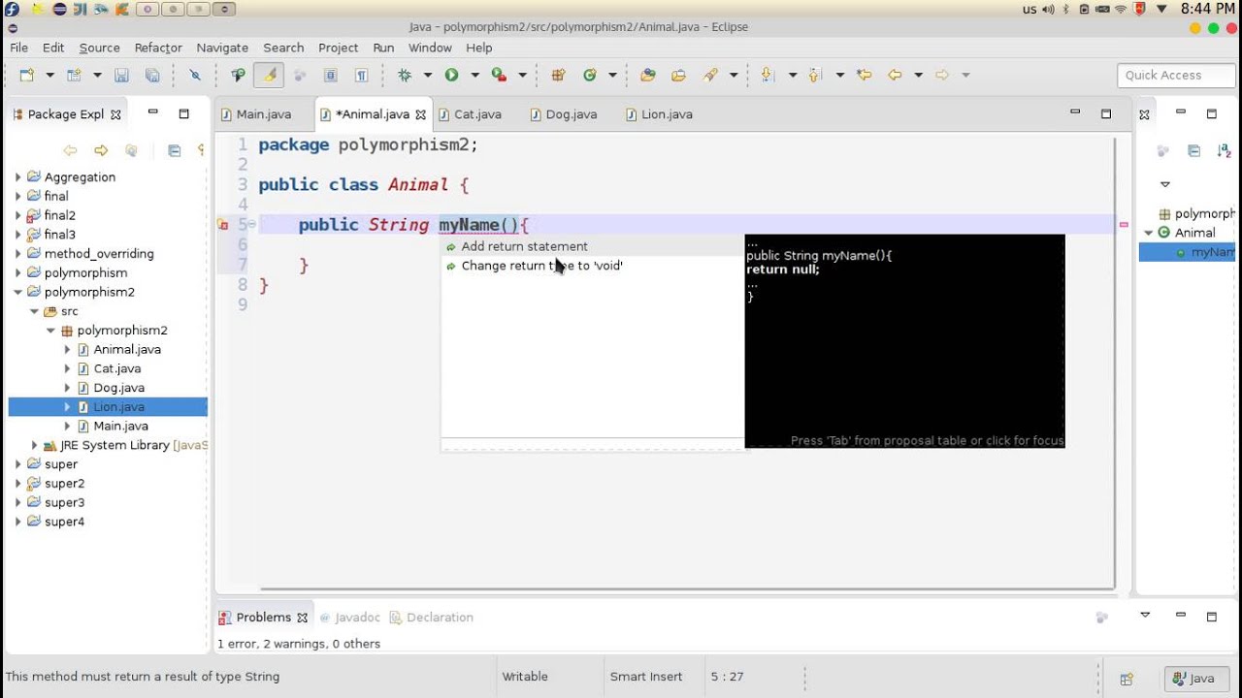Select Cat.java in Package Explorer
Viewport: 1242px width, 698px height.
coord(116,368)
